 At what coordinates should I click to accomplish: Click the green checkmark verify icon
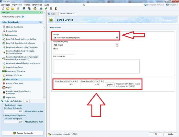(x=46, y=8)
